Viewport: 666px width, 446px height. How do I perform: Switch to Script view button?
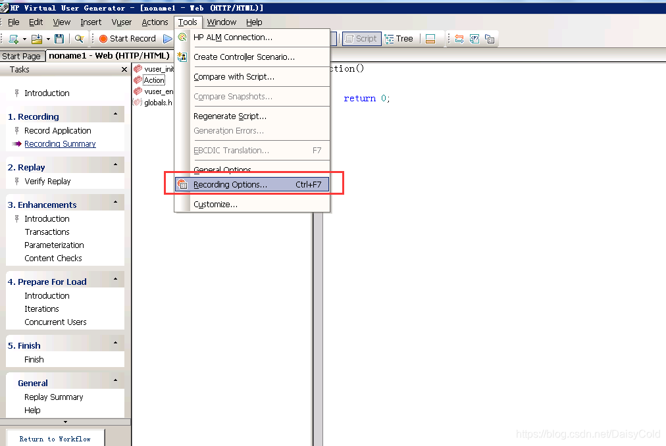tap(361, 39)
